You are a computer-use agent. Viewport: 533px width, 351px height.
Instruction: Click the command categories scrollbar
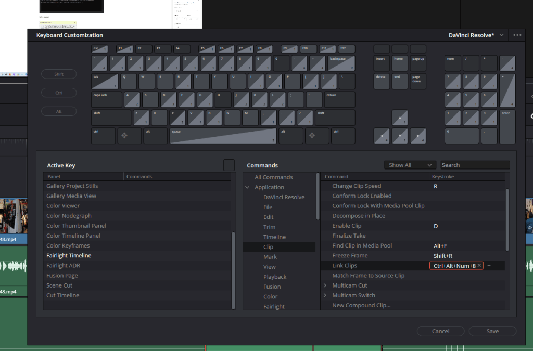pos(318,196)
